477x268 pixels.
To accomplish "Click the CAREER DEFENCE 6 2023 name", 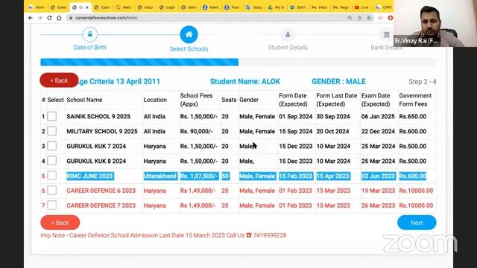I will [x=101, y=191].
